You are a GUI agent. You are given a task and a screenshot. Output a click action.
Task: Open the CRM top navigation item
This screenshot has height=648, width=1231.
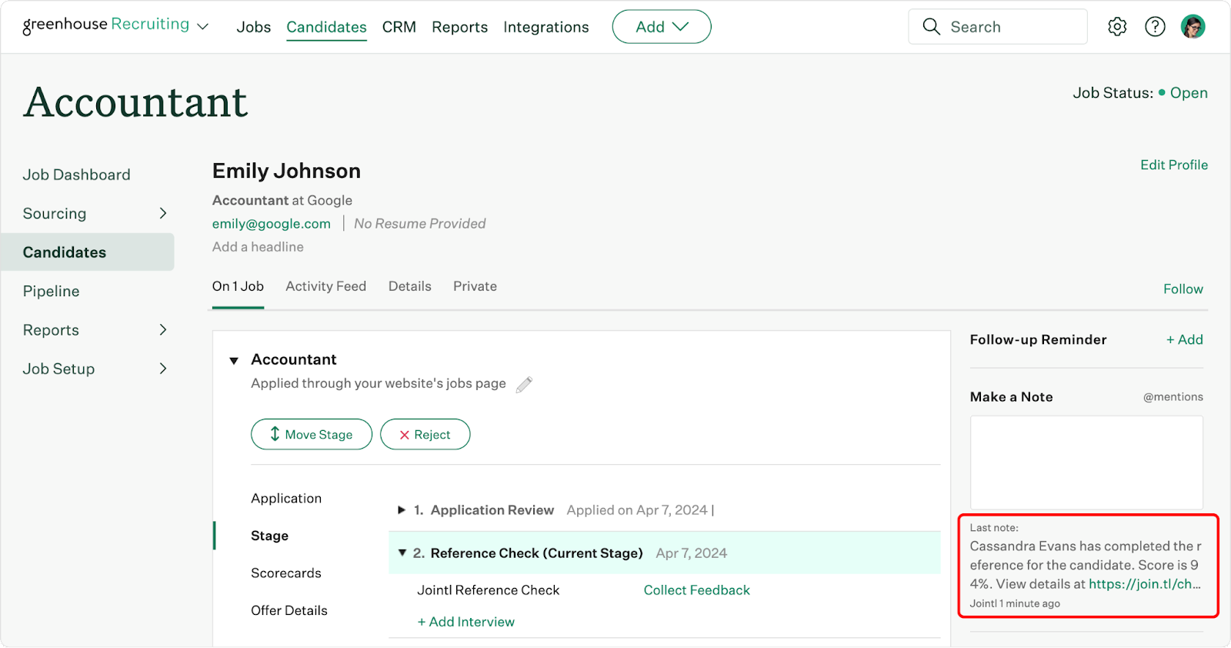399,27
